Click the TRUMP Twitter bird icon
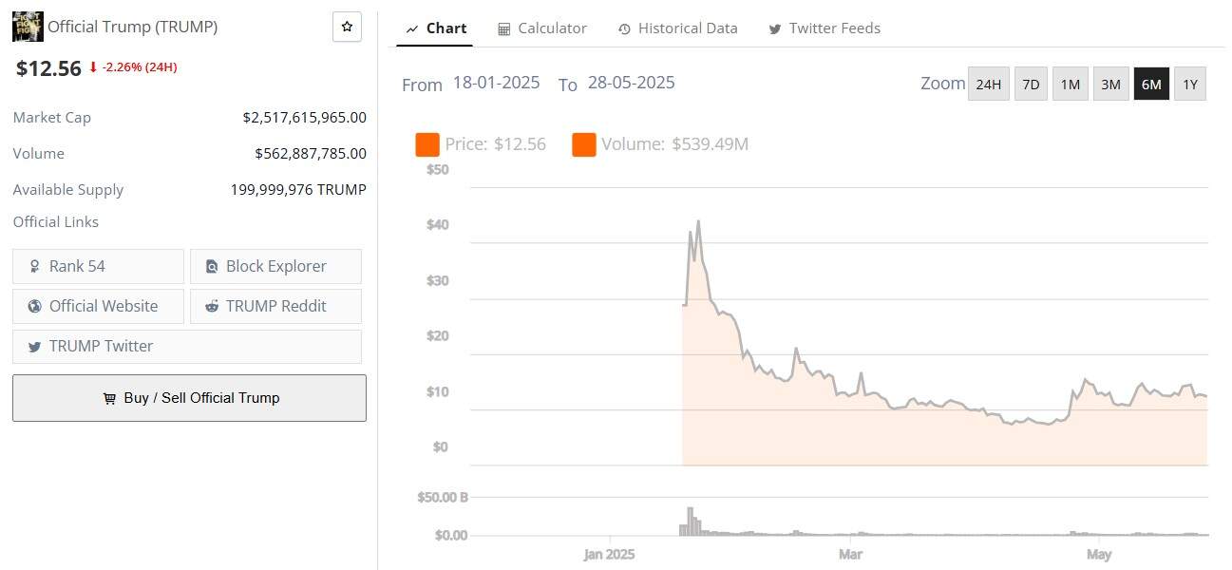Viewport: 1232px width, 570px height. (x=35, y=347)
